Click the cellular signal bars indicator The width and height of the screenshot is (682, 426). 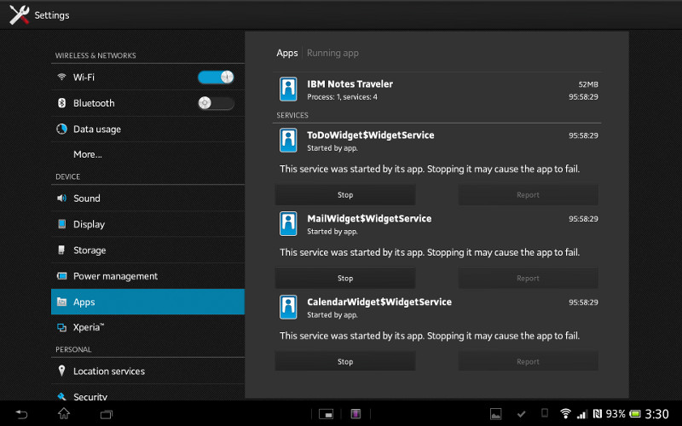click(582, 414)
